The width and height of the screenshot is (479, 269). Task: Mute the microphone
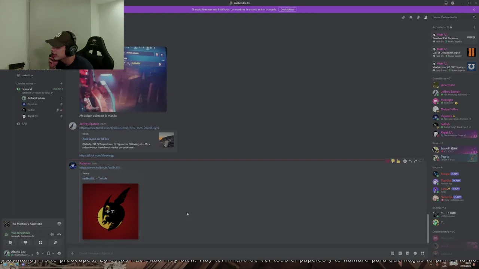pyautogui.click(x=37, y=253)
